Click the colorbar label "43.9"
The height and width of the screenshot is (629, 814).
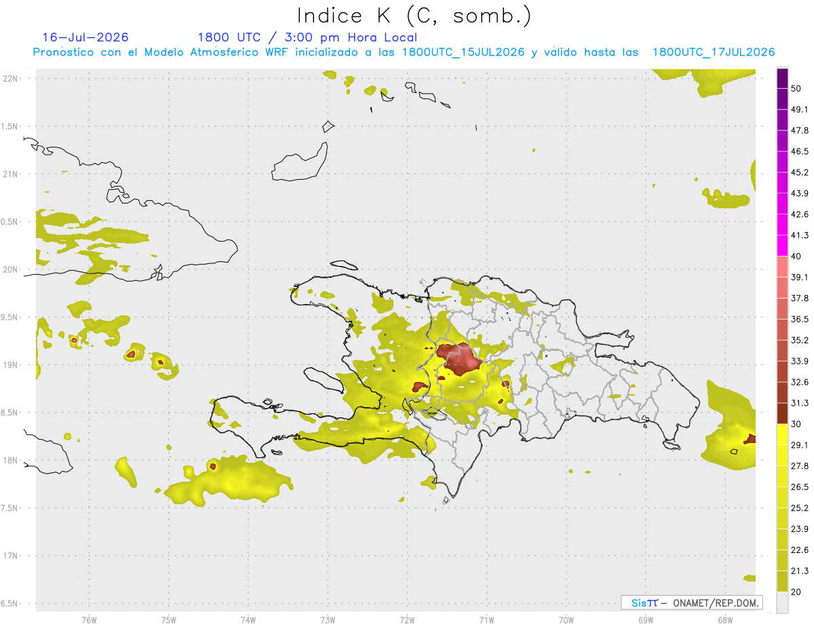pos(799,193)
